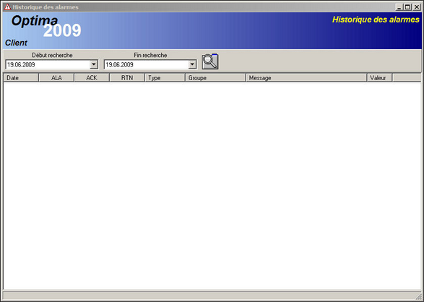
Task: Sort by the Type column header
Action: click(165, 78)
